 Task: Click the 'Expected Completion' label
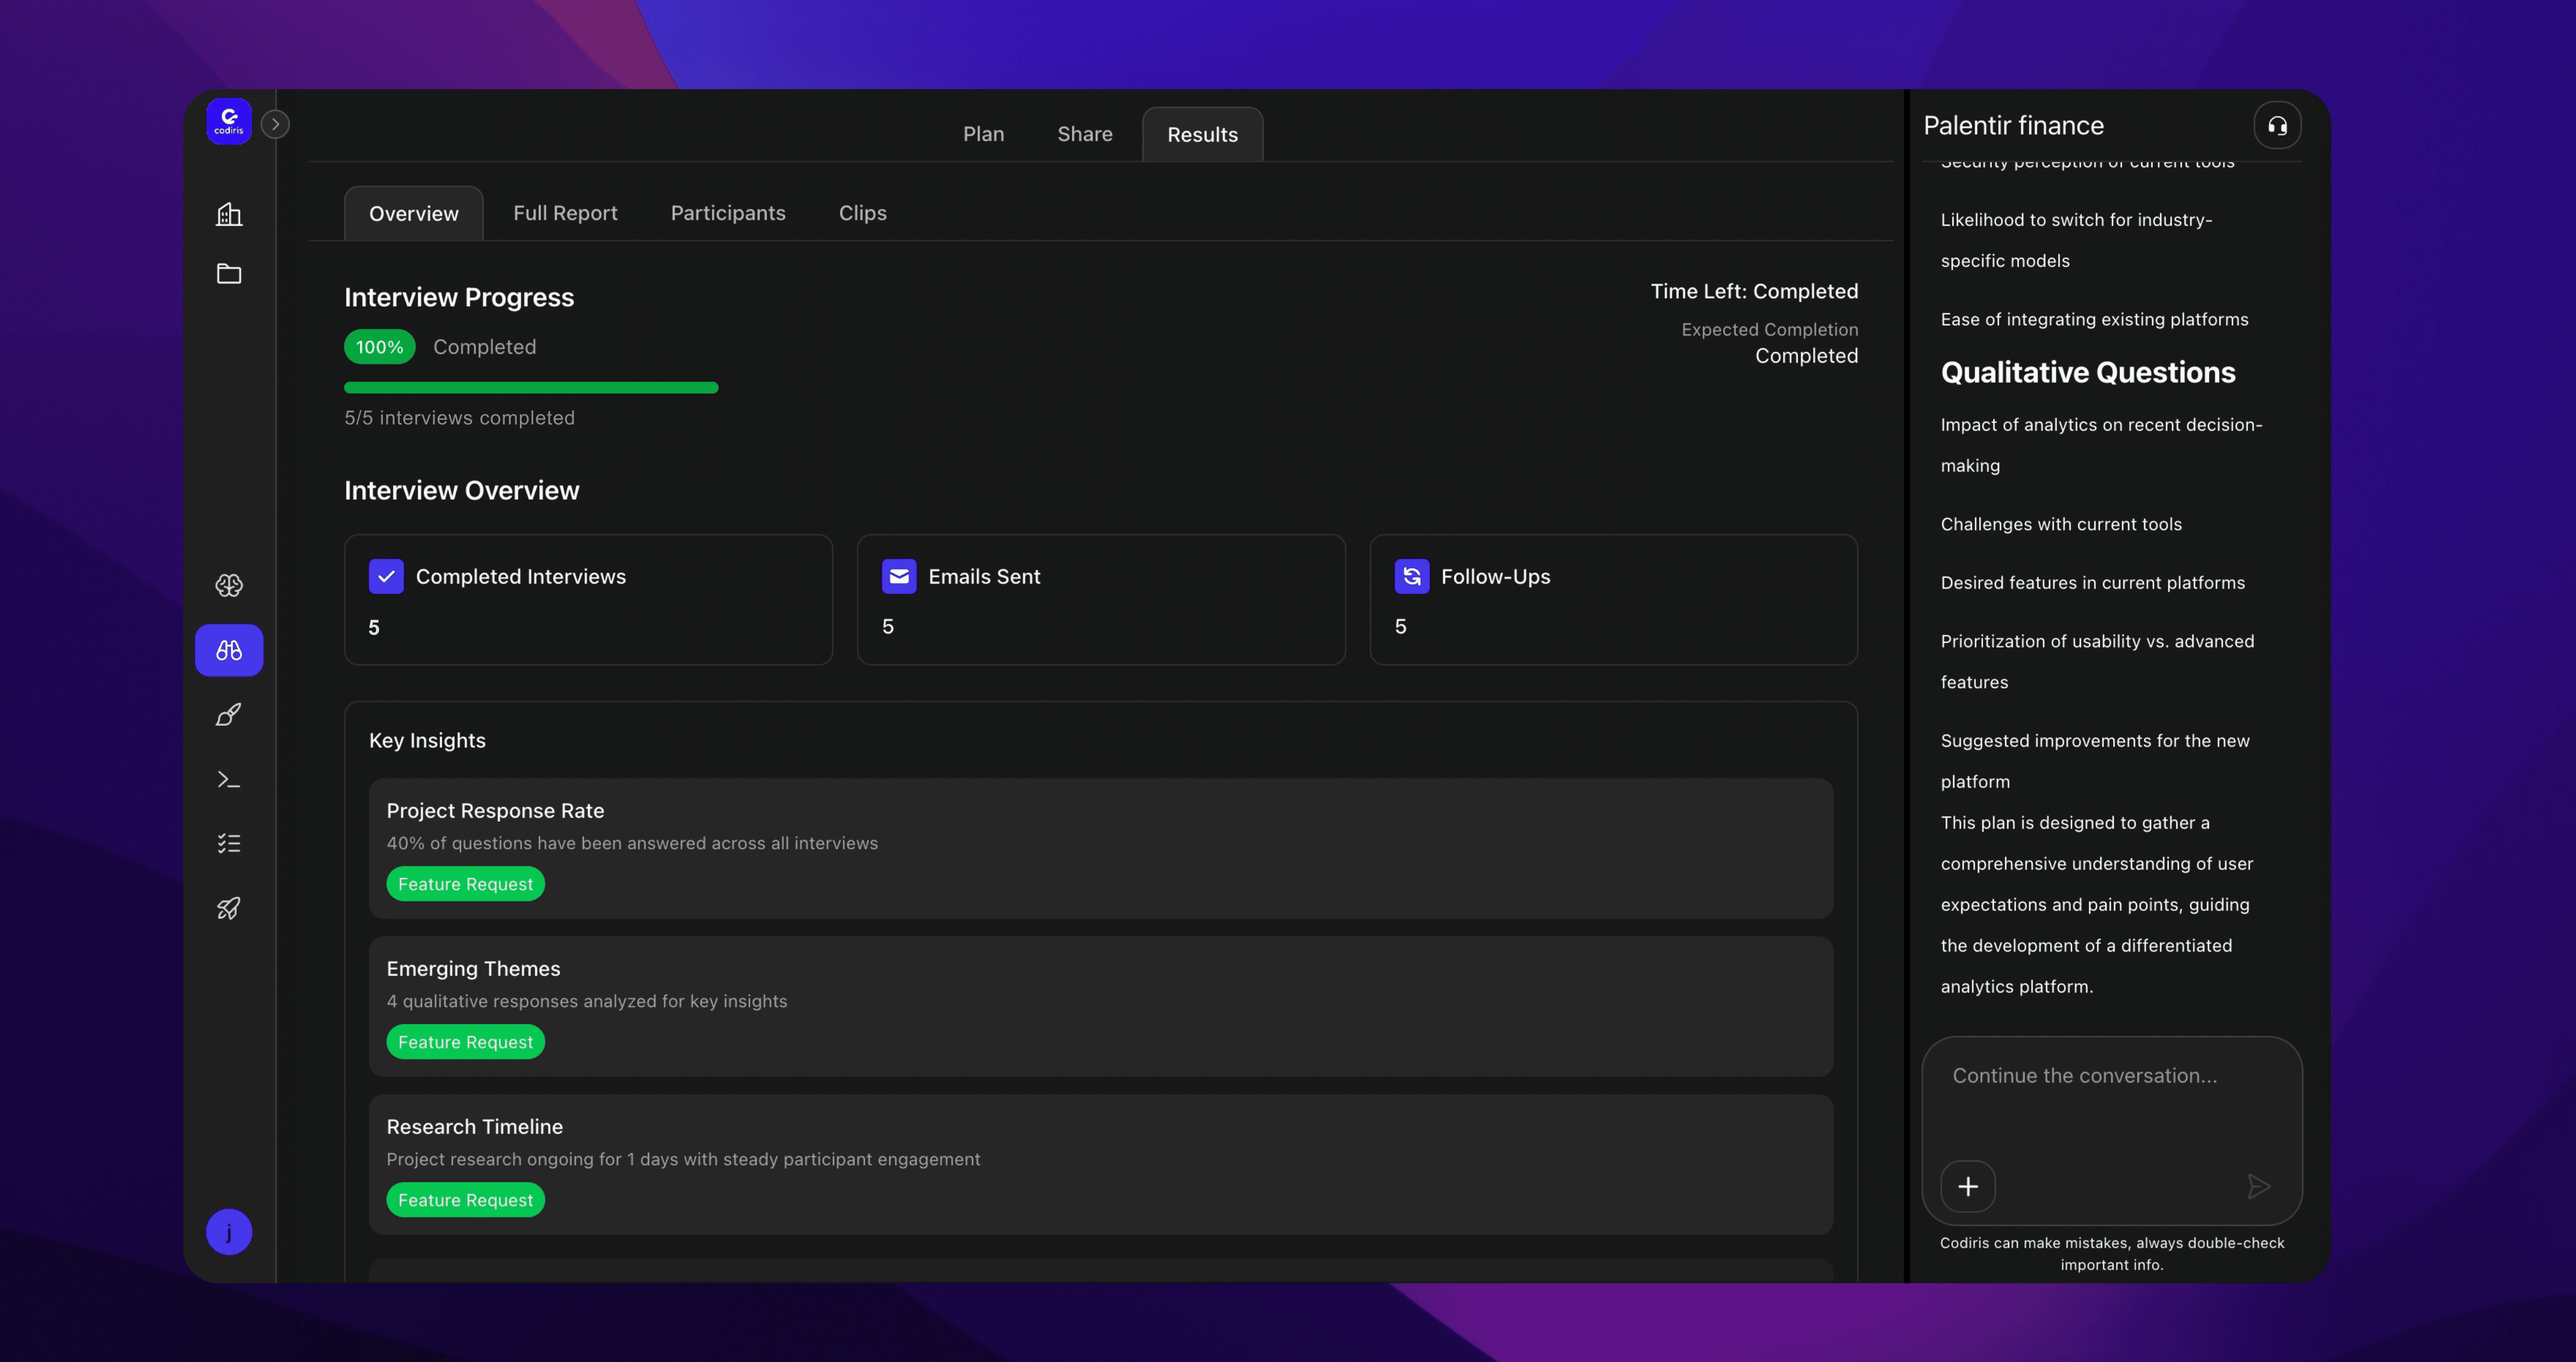[x=1769, y=330]
